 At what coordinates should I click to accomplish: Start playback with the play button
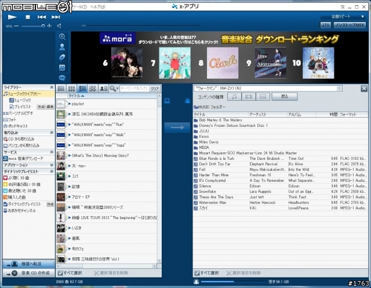point(12,17)
